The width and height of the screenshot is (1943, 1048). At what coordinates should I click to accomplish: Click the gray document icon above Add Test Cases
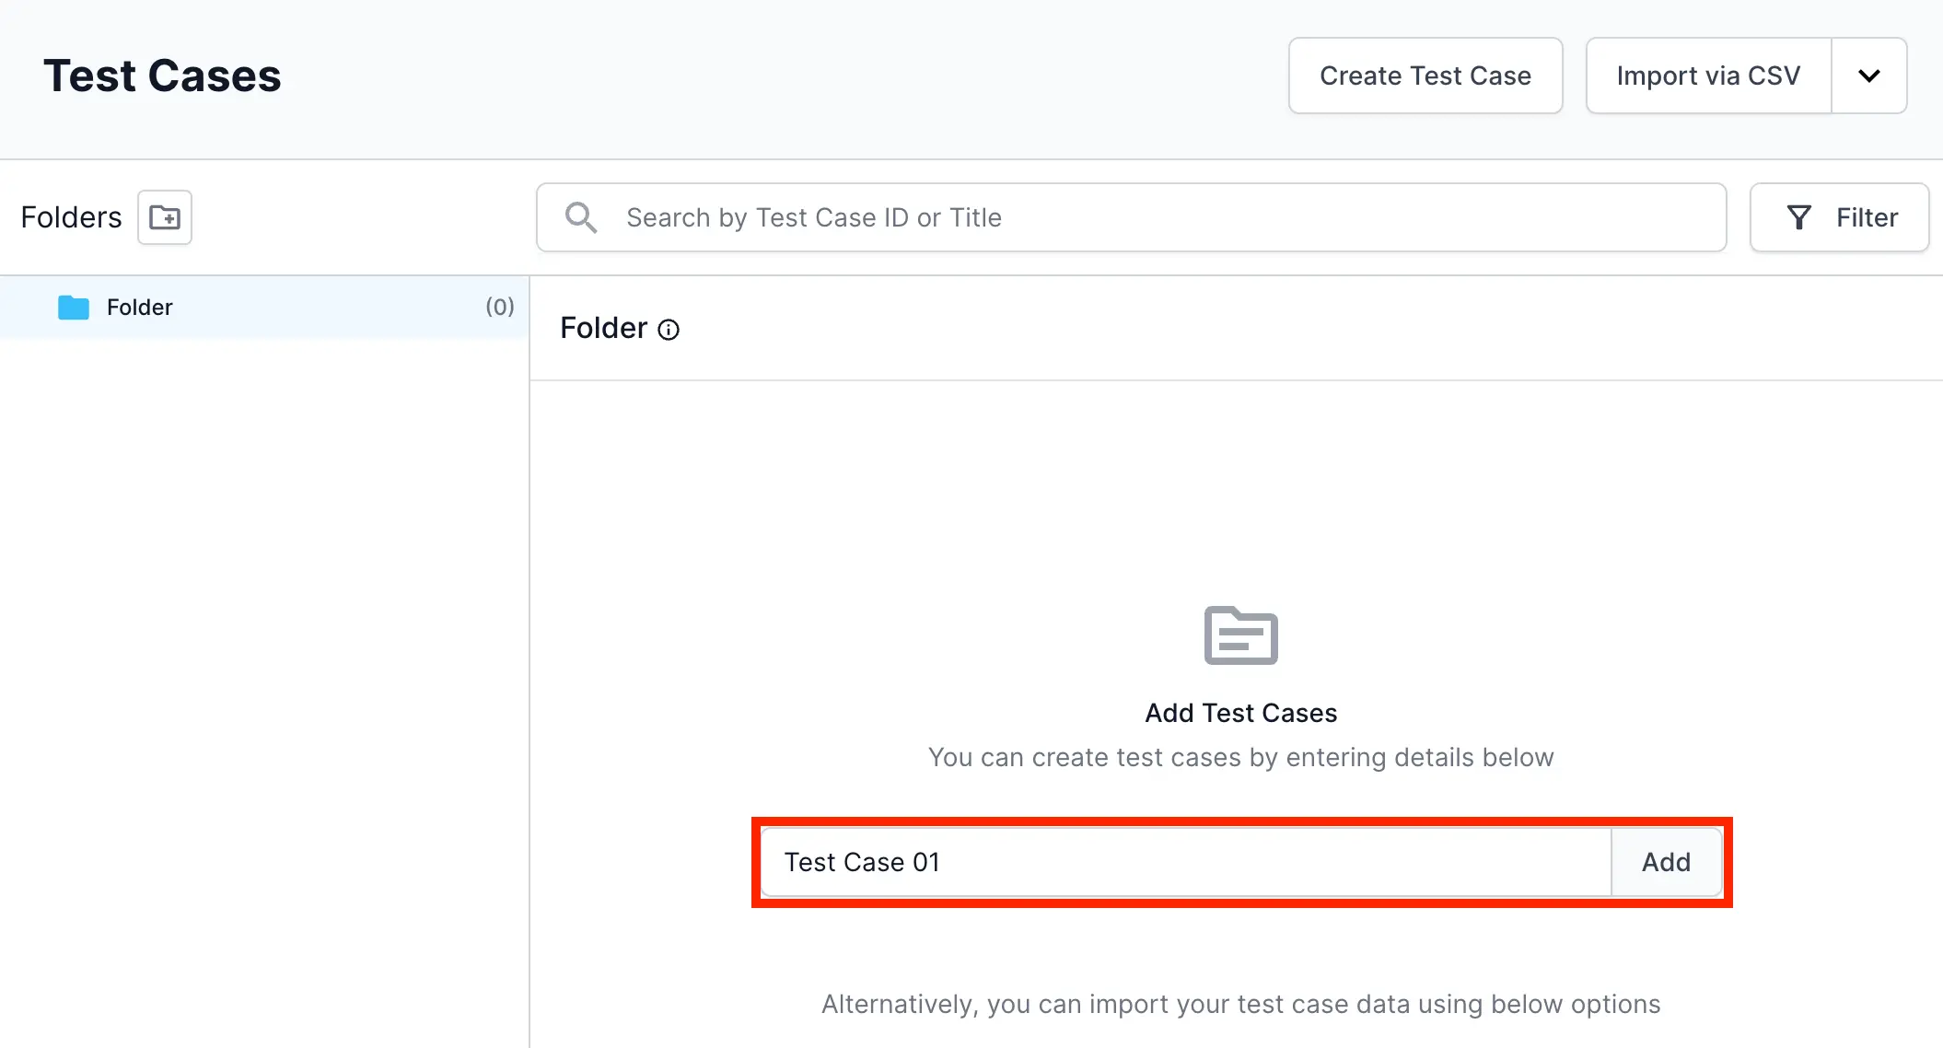(x=1240, y=635)
